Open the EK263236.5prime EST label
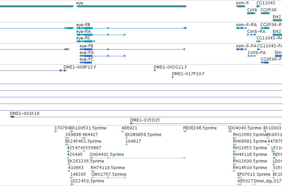This screenshot has width=282, height=186. click(x=86, y=161)
